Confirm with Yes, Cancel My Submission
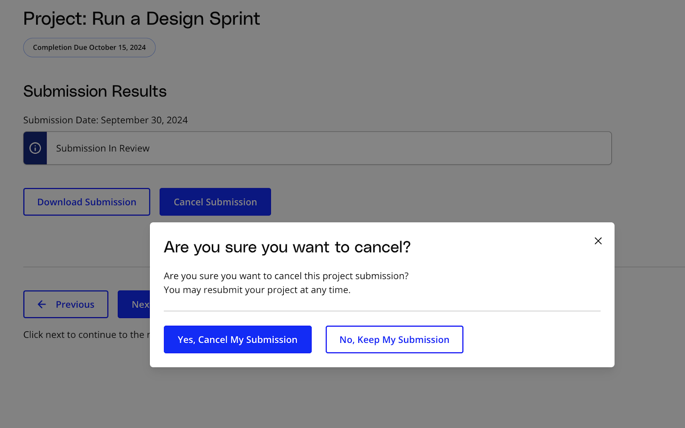Image resolution: width=685 pixels, height=428 pixels. (x=238, y=339)
